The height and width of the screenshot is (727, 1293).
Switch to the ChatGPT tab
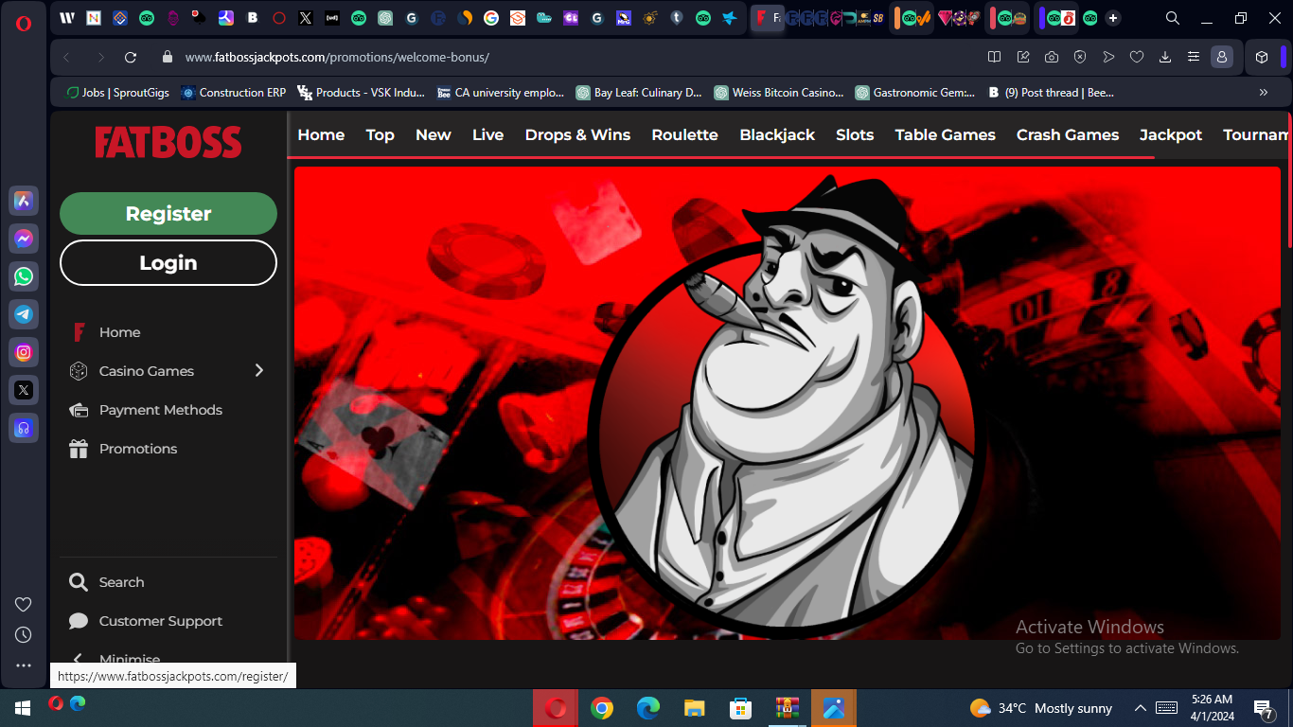click(384, 18)
